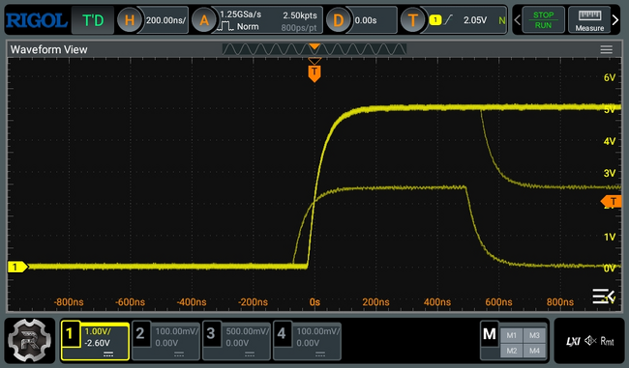Open the Measure menu
This screenshot has height=368, width=629.
pyautogui.click(x=589, y=20)
